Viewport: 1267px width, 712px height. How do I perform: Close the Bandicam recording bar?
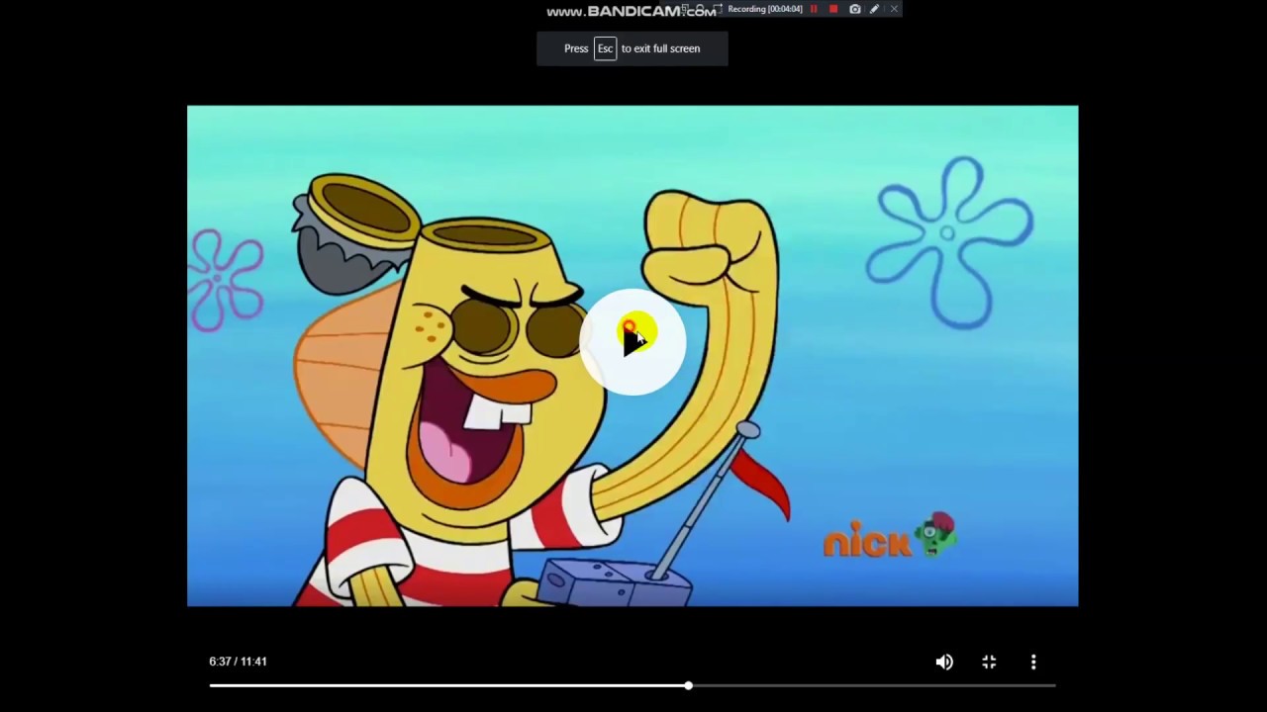[894, 9]
